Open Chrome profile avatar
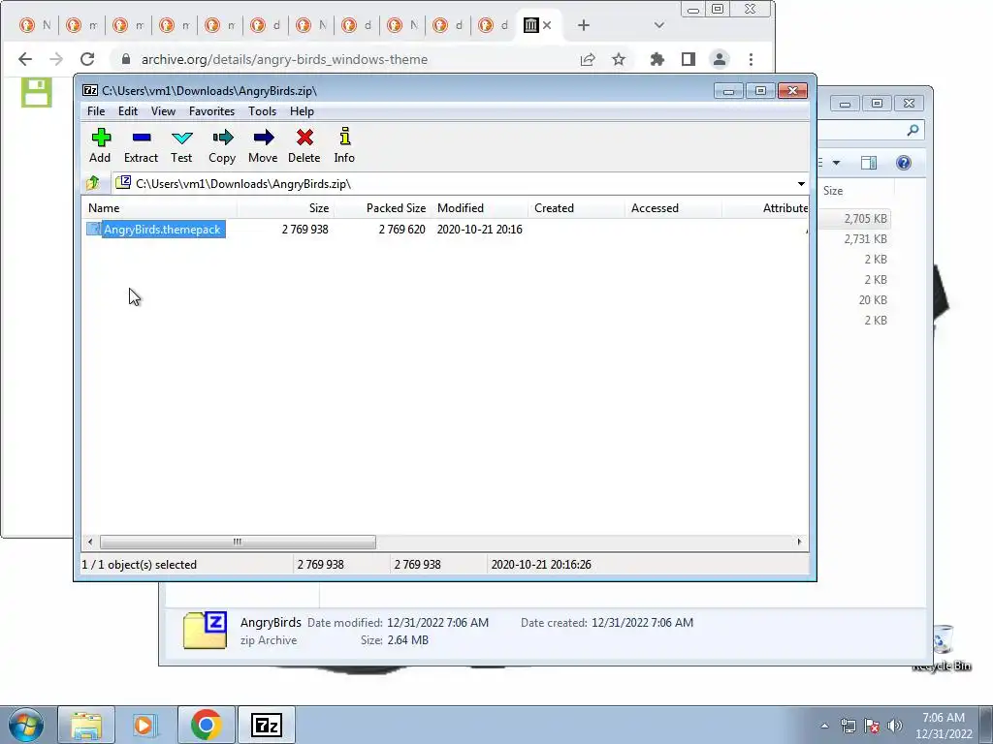 (720, 59)
